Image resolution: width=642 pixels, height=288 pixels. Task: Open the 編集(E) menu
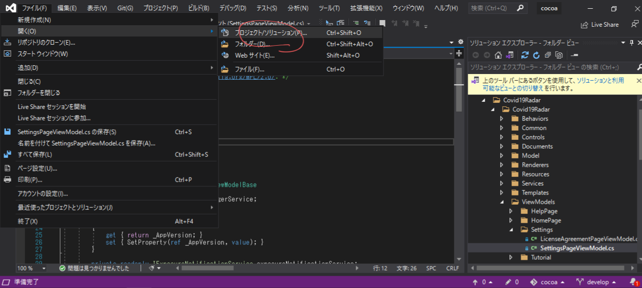[67, 8]
